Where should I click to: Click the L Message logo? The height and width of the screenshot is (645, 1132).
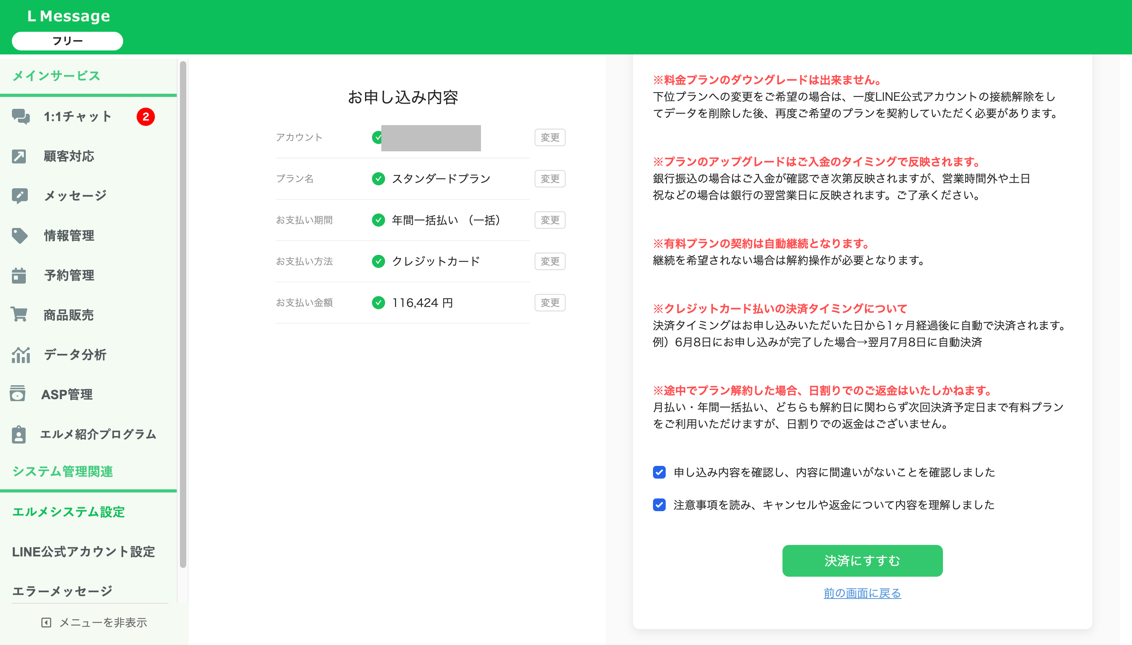[69, 16]
